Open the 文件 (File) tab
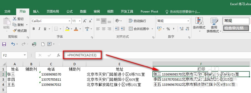The width and height of the screenshot is (251, 93). pos(7,12)
